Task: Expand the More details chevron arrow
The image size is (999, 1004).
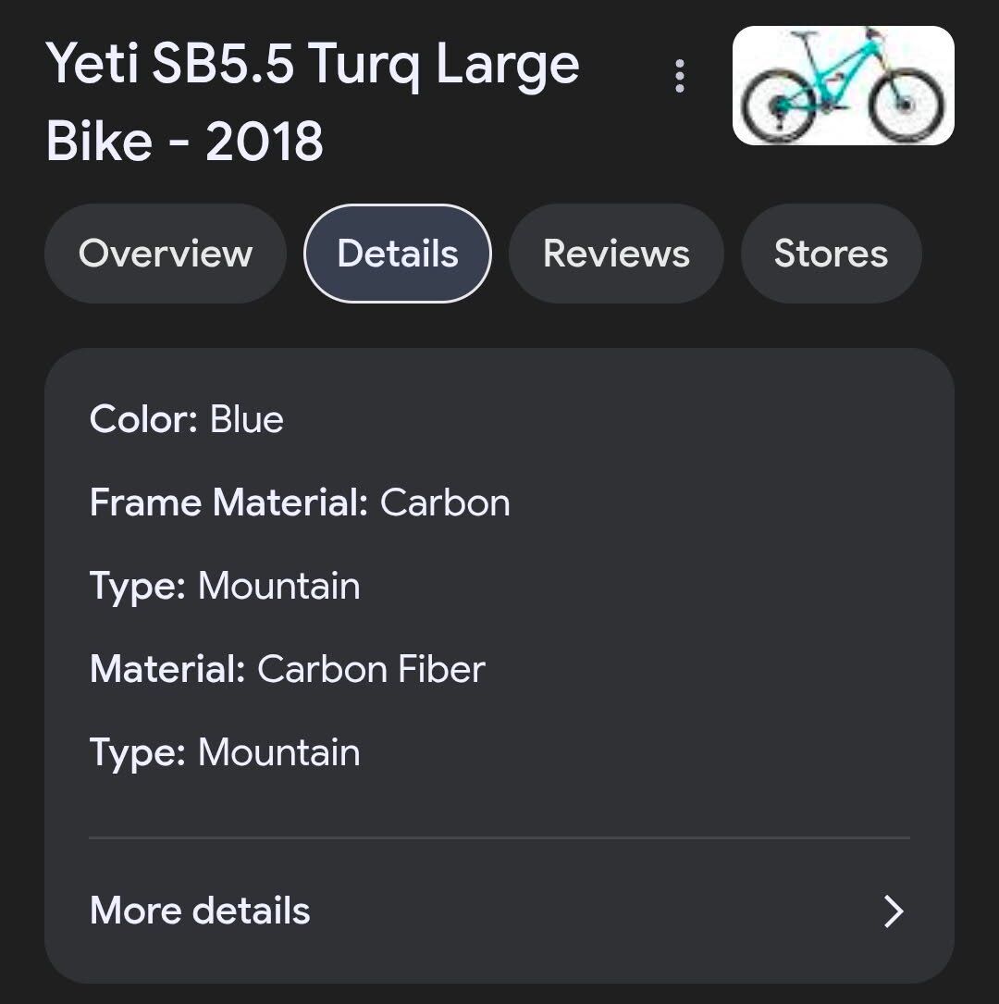Action: pyautogui.click(x=893, y=911)
